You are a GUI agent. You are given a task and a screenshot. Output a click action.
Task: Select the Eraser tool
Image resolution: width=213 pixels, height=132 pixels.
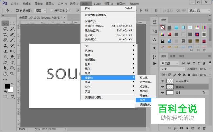(x=5, y=51)
